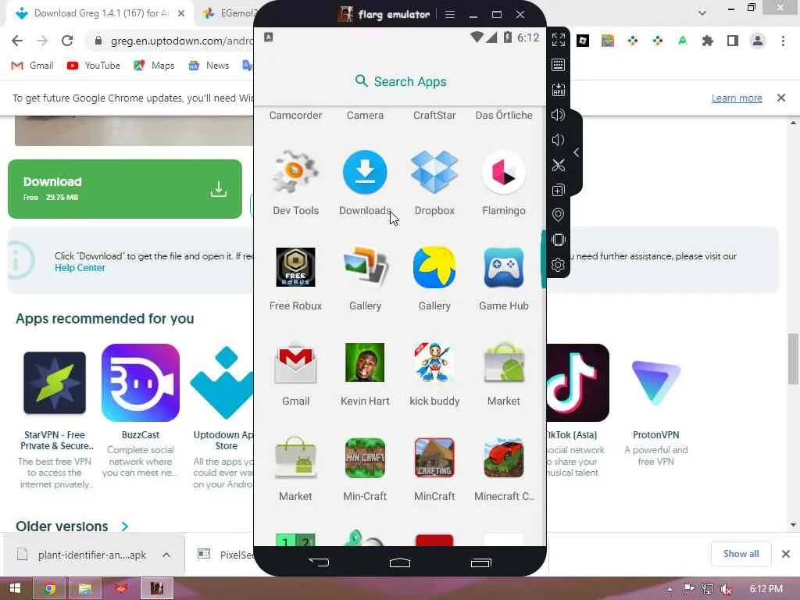Dismiss the Chrome update notification bar
The width and height of the screenshot is (800, 600).
tap(780, 98)
